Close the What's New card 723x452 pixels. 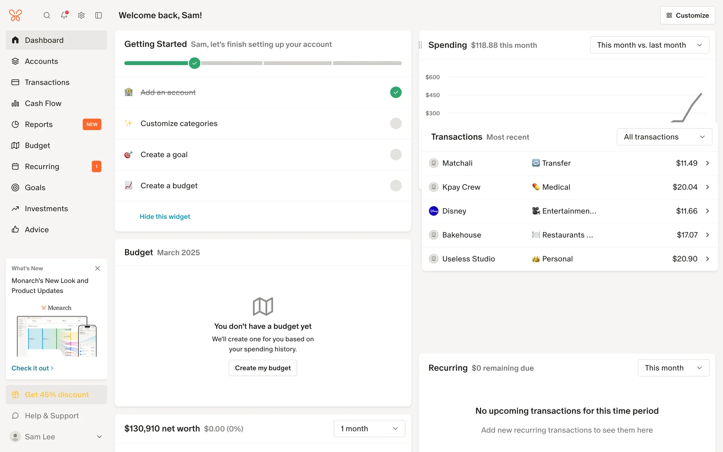(98, 268)
